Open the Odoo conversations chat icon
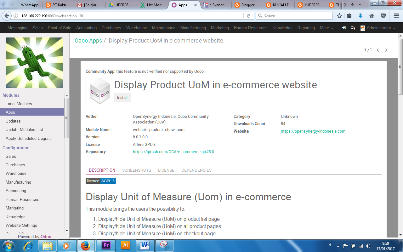Image resolution: width=403 pixels, height=252 pixels. pyautogui.click(x=353, y=28)
